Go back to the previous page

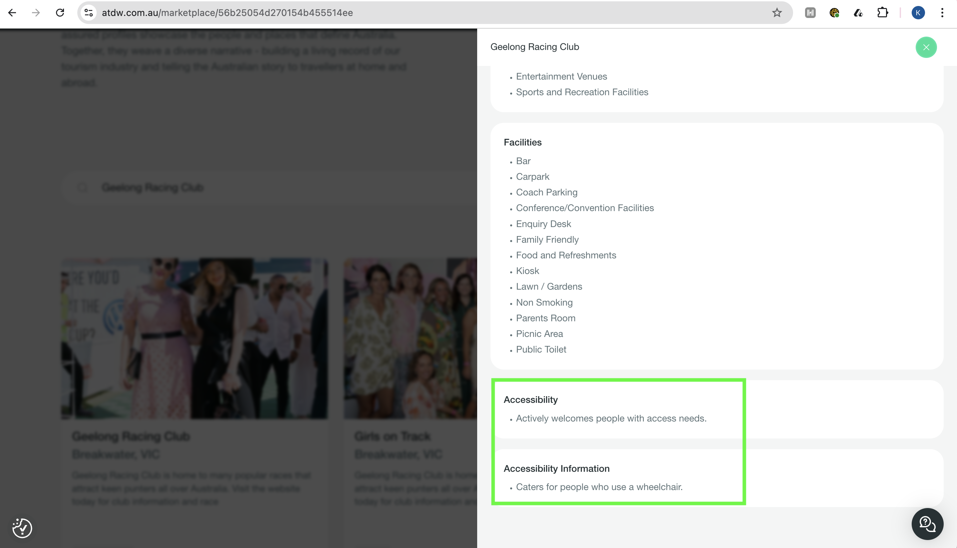(x=12, y=13)
